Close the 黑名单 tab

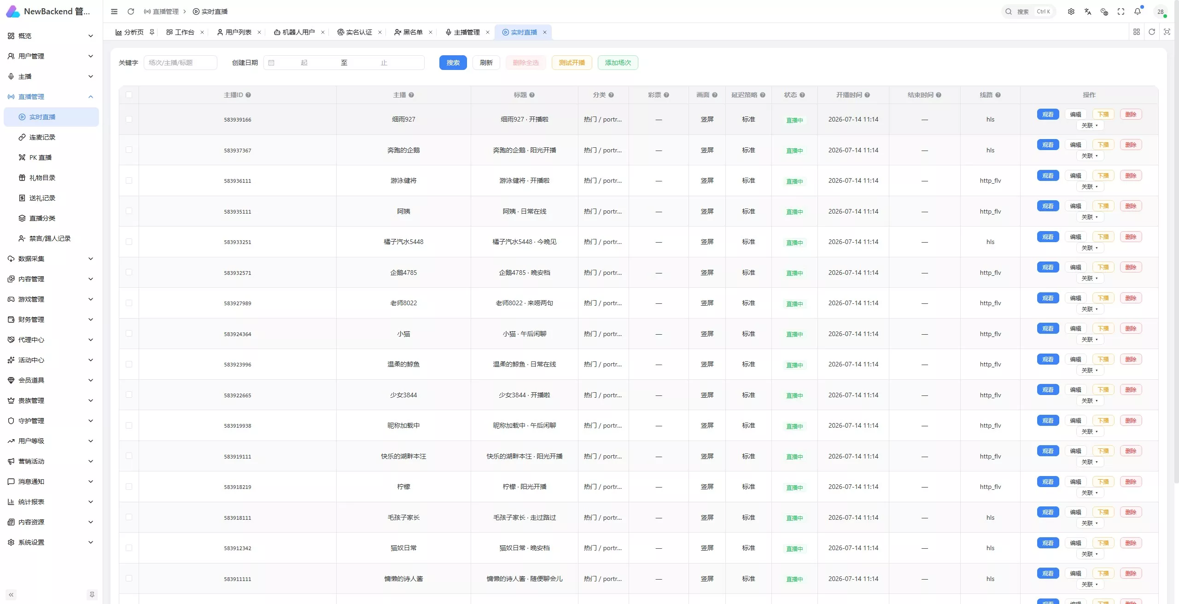point(431,32)
